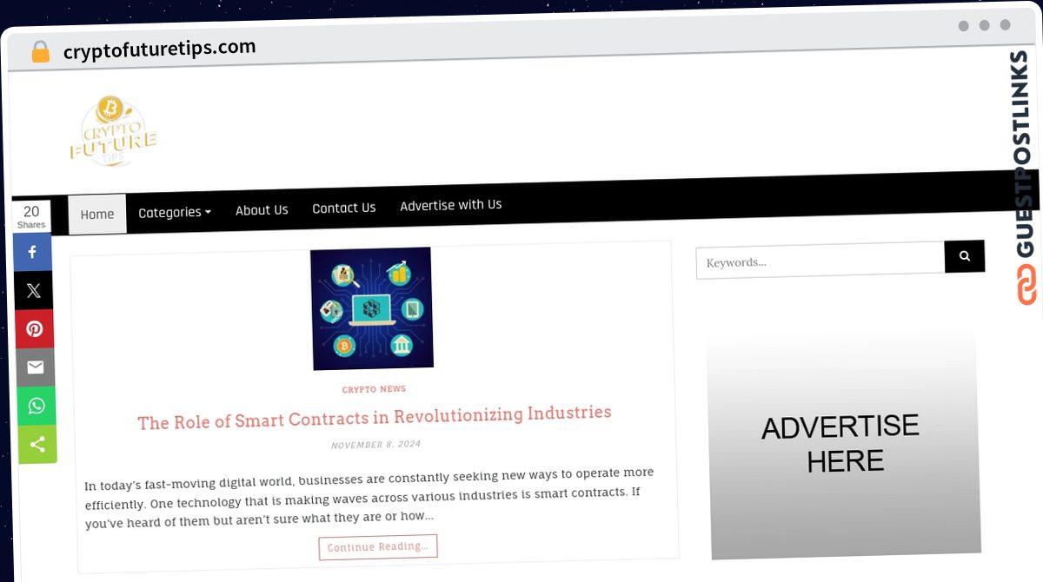The height and width of the screenshot is (582, 1043).
Task: Share the page on X (Twitter)
Action: [x=34, y=291]
